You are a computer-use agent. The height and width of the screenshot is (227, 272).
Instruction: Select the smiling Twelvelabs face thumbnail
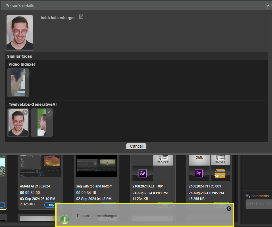18,123
